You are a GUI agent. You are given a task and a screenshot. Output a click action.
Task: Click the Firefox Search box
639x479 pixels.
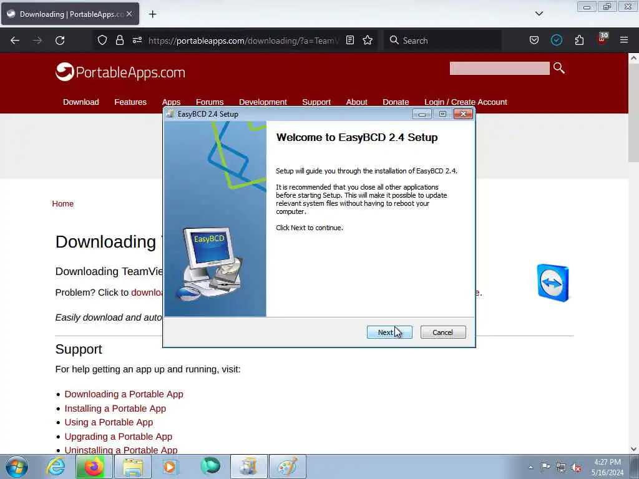pyautogui.click(x=442, y=41)
